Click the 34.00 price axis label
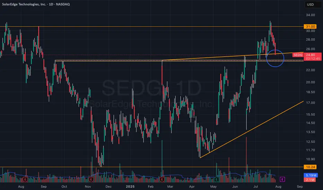 click(311, 15)
